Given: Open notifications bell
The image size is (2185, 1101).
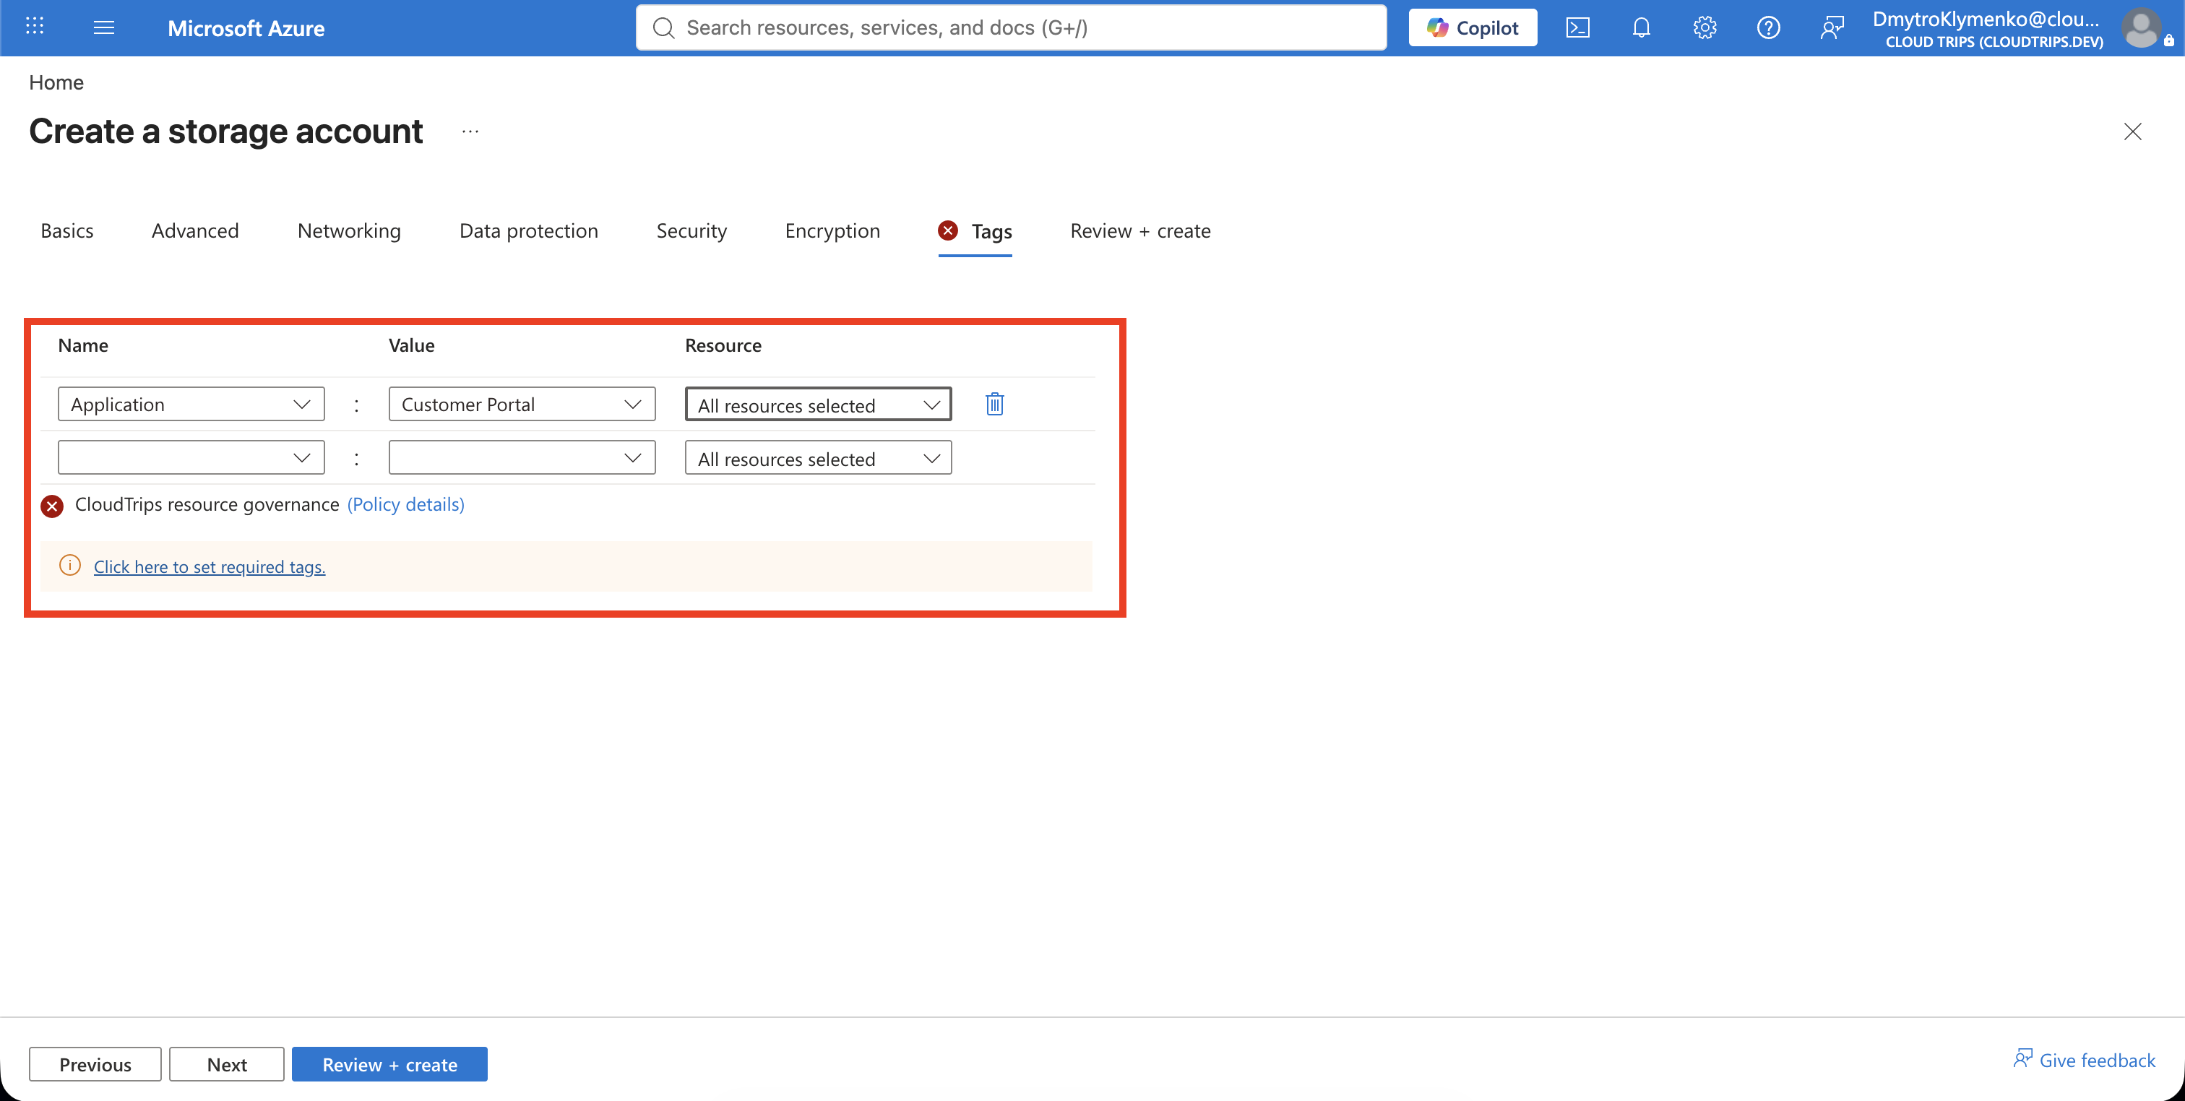Looking at the screenshot, I should point(1642,28).
